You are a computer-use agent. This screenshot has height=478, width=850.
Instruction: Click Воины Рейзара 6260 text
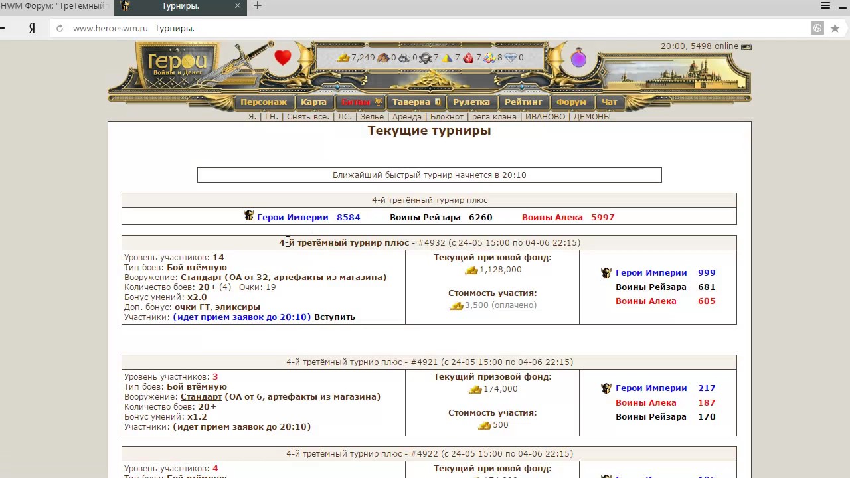click(x=441, y=217)
